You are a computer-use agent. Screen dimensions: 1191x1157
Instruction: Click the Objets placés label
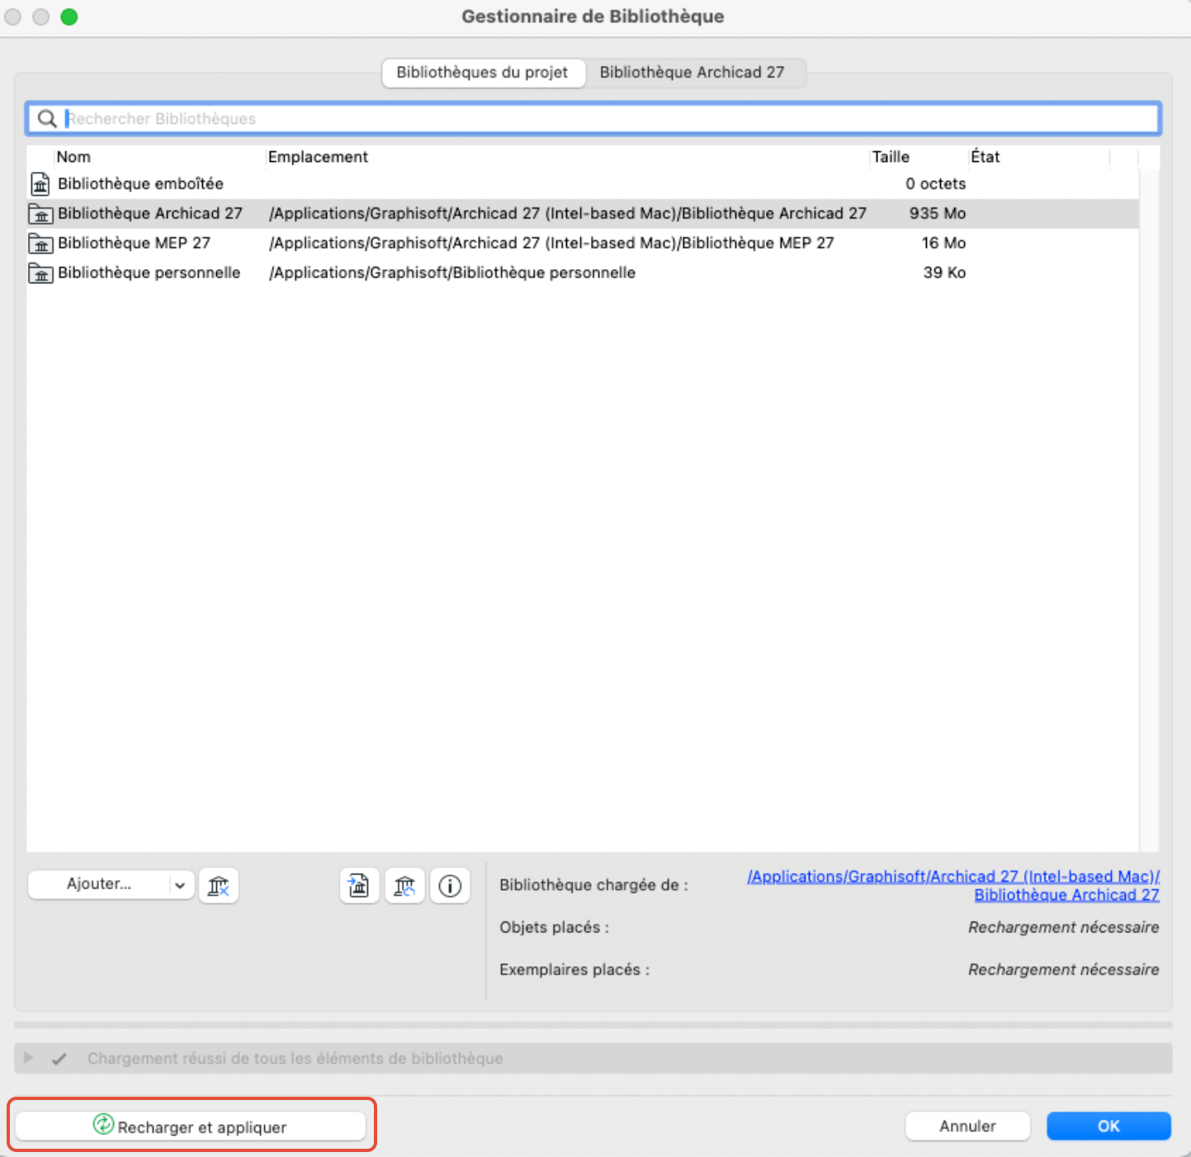click(555, 927)
